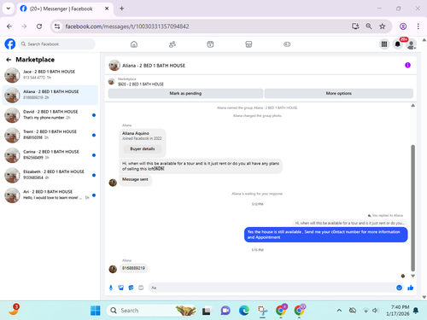Open the Marketplace storefront icon in top navigation
The image size is (427, 320).
(249, 44)
